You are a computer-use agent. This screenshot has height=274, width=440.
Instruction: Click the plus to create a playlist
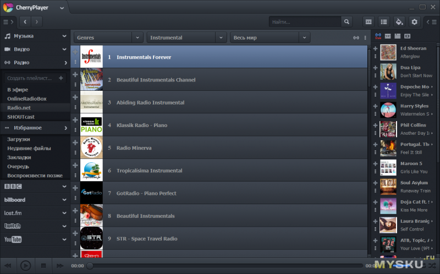pos(61,78)
